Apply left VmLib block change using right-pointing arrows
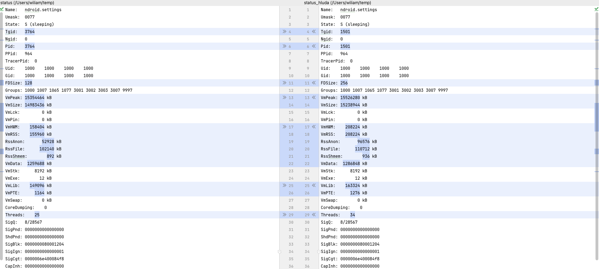The height and width of the screenshot is (269, 599). pos(284,185)
